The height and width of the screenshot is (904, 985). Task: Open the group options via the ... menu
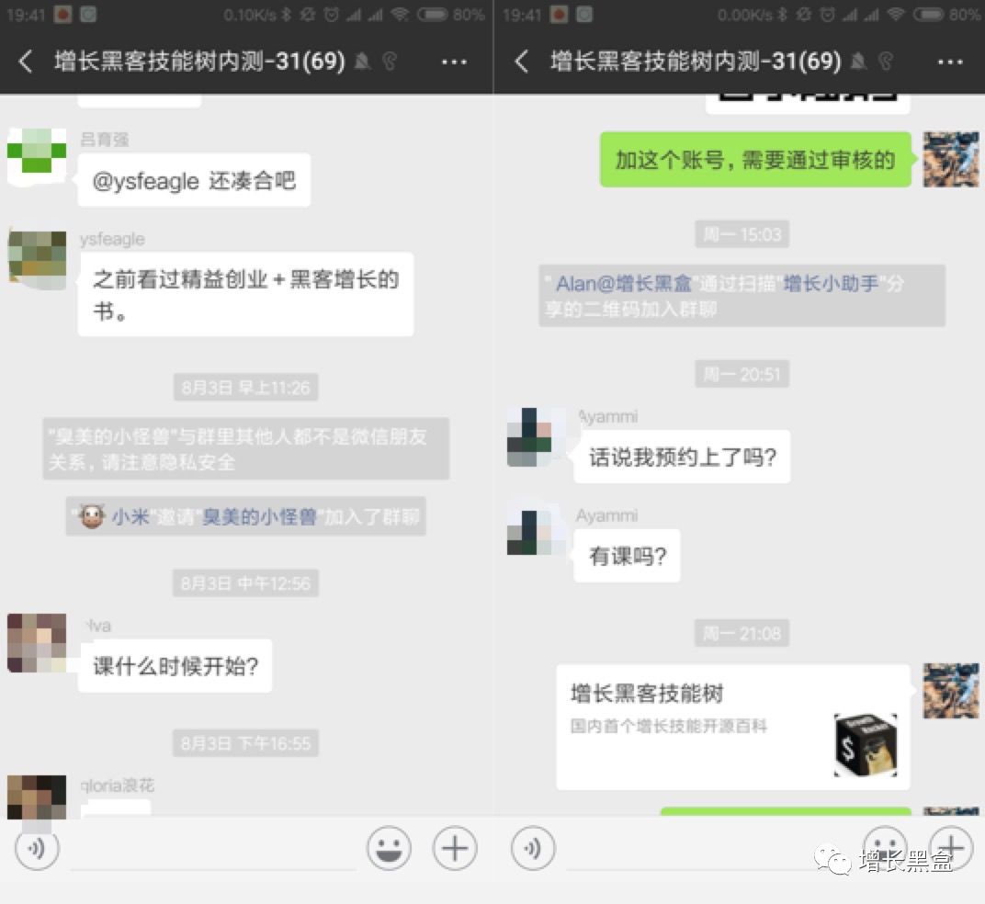pos(454,62)
